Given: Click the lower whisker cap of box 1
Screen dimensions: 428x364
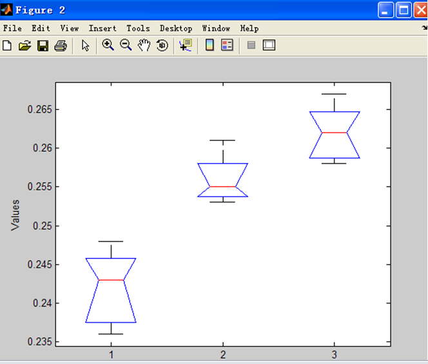Looking at the screenshot, I should [111, 334].
